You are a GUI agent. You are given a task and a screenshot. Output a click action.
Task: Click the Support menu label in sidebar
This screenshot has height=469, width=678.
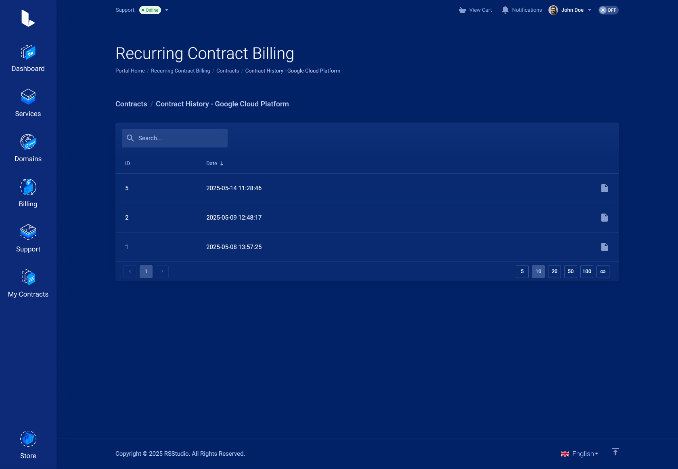click(x=28, y=249)
